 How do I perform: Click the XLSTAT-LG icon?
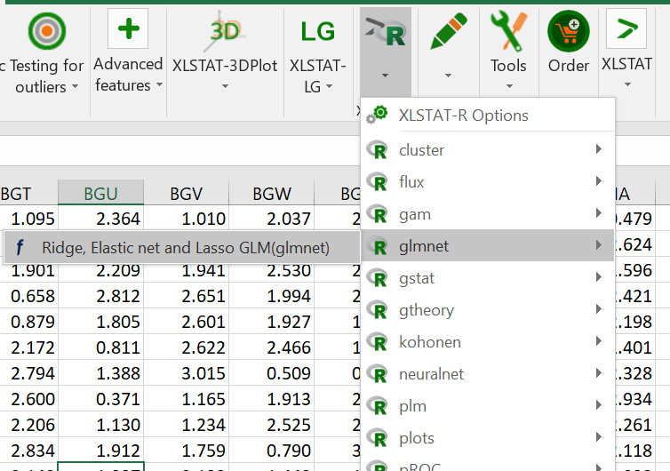tap(317, 32)
